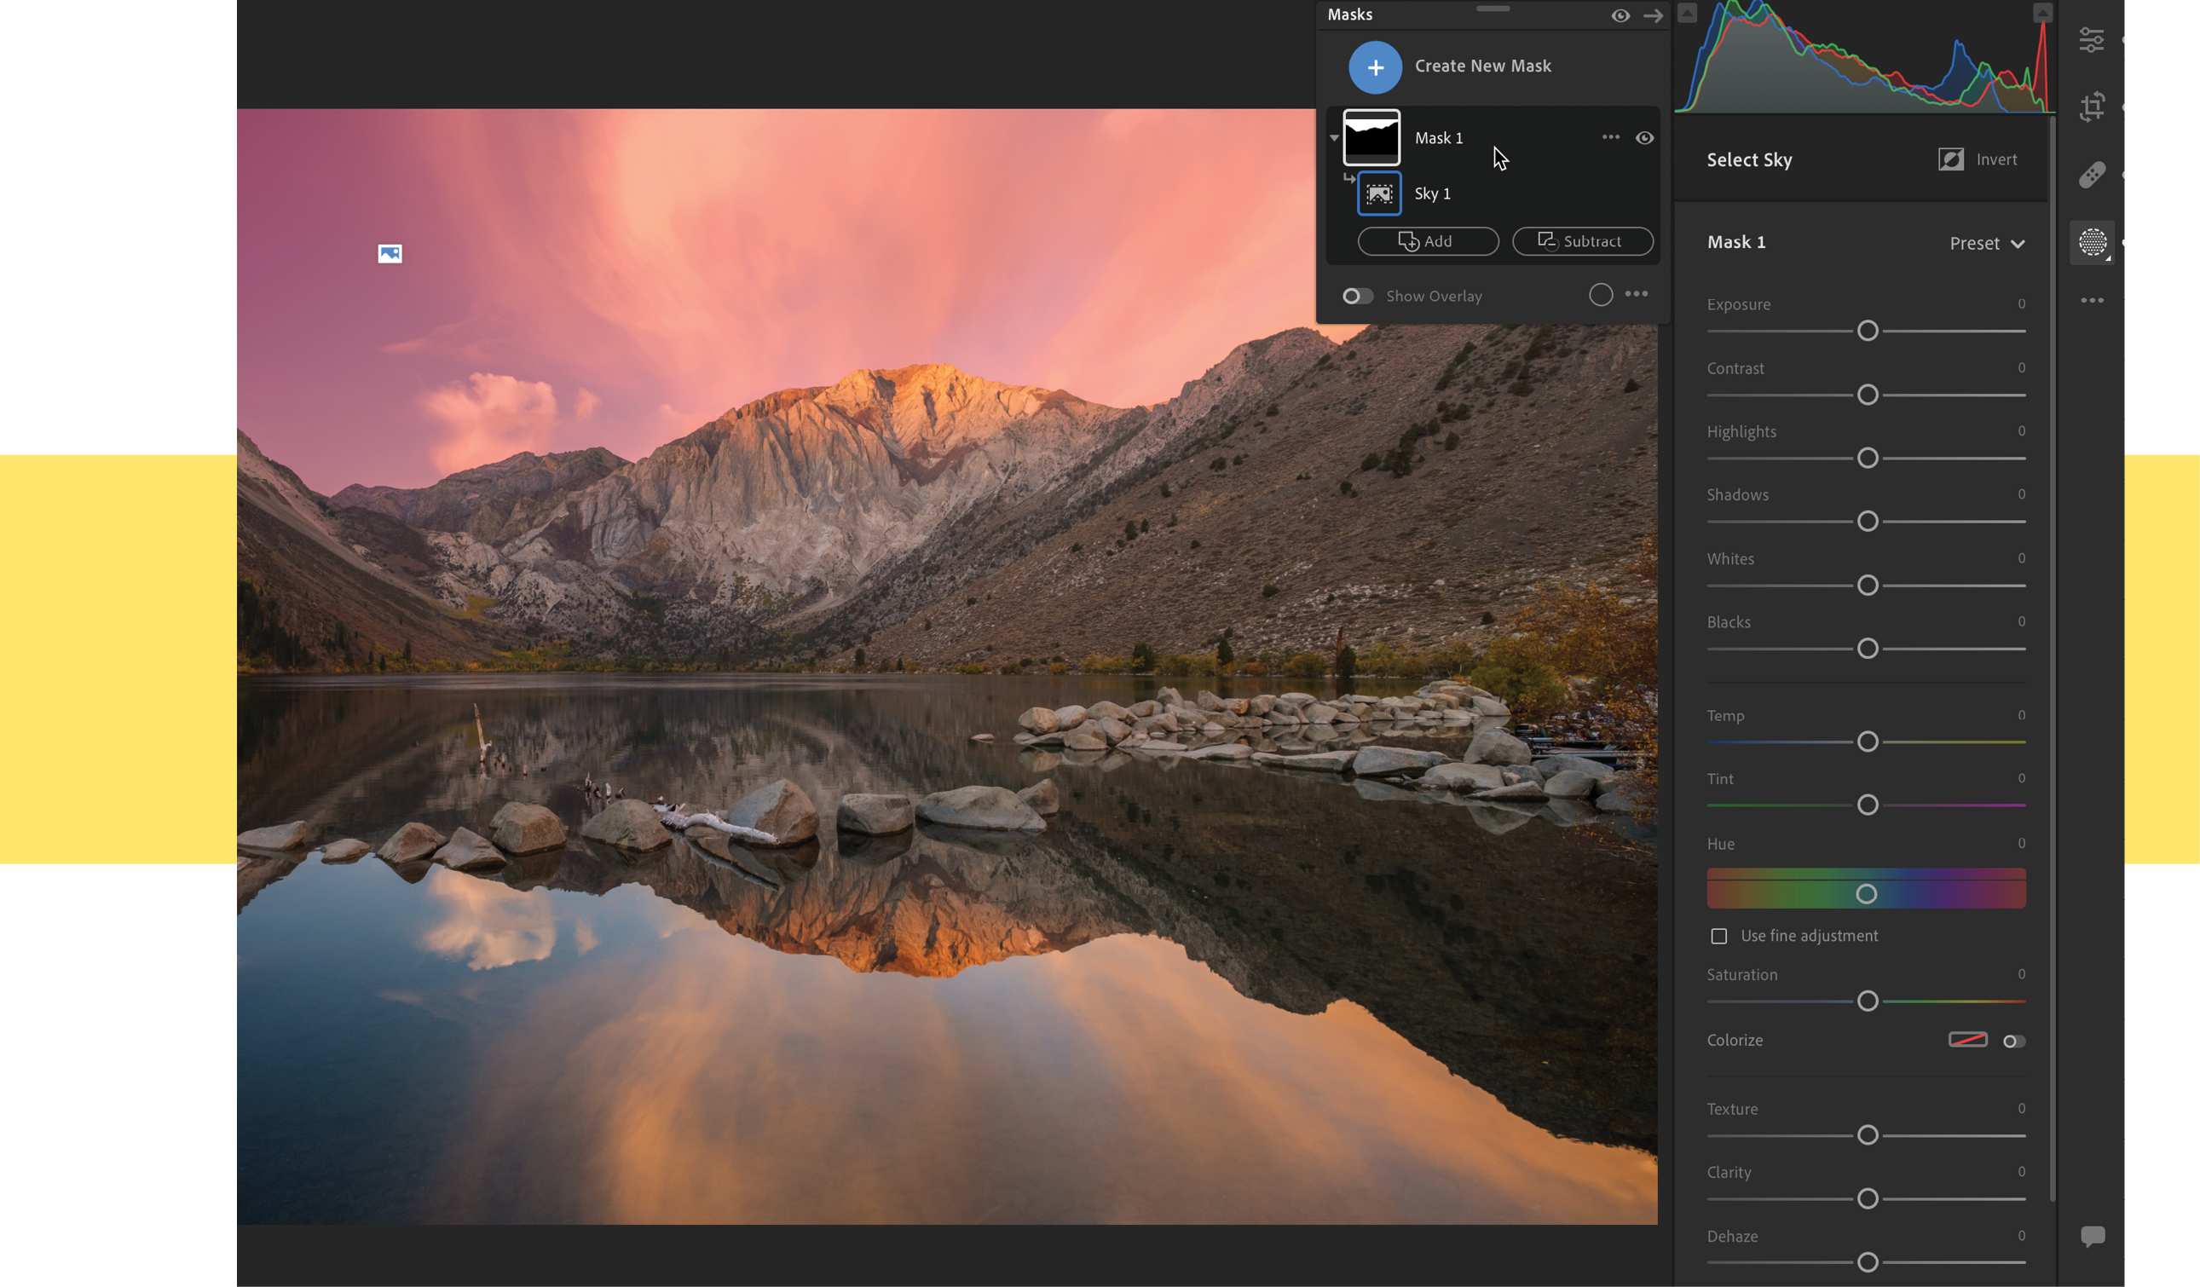This screenshot has width=2200, height=1287.
Task: Click the Temp slider handle
Action: coord(1868,742)
